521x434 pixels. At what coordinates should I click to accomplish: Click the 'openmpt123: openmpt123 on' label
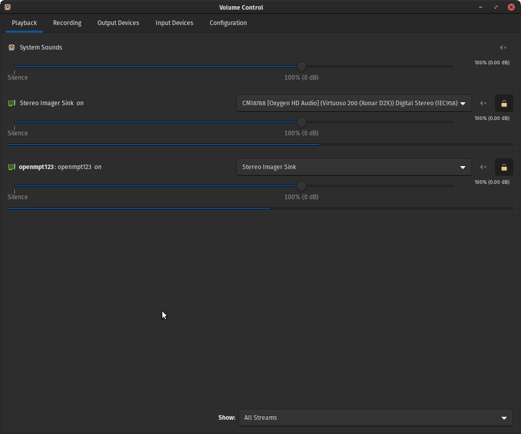[60, 167]
